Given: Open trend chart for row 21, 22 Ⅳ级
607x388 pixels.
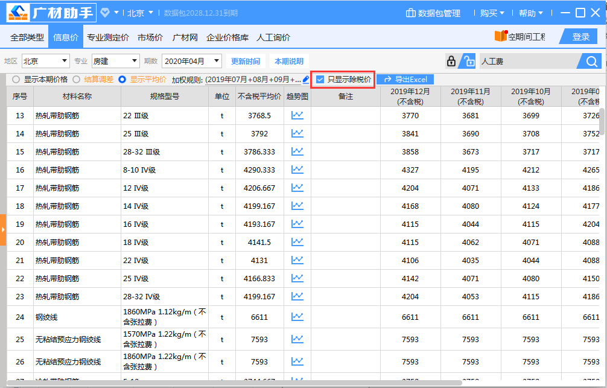Looking at the screenshot, I should click(x=297, y=260).
